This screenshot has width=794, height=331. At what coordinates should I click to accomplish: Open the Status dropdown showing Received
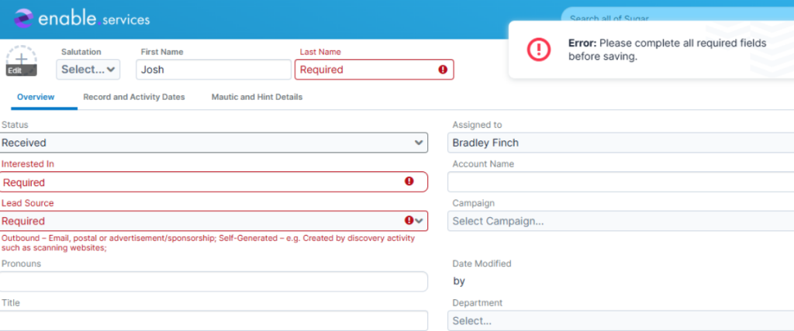pos(214,143)
